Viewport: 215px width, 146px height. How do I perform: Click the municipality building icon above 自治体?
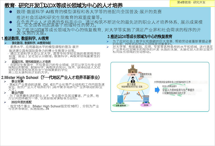pos(145,100)
